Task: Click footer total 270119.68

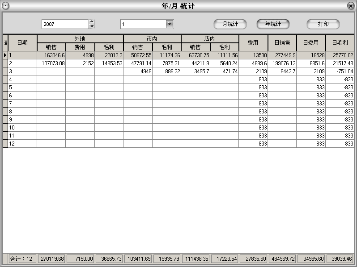Action: pos(51,259)
